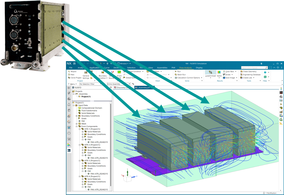The image size is (284, 195).
Task: Select FMU ATR_20240215 under ATR-4
Action: pos(98,189)
